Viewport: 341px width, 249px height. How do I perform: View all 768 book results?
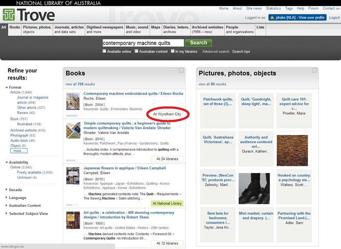coord(80,84)
